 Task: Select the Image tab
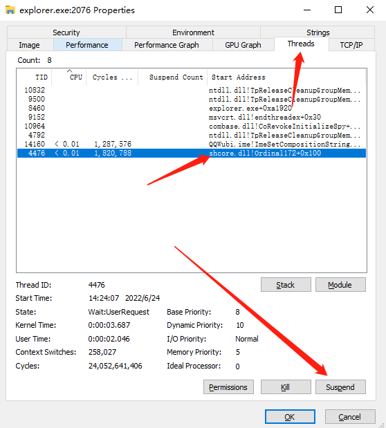point(29,45)
